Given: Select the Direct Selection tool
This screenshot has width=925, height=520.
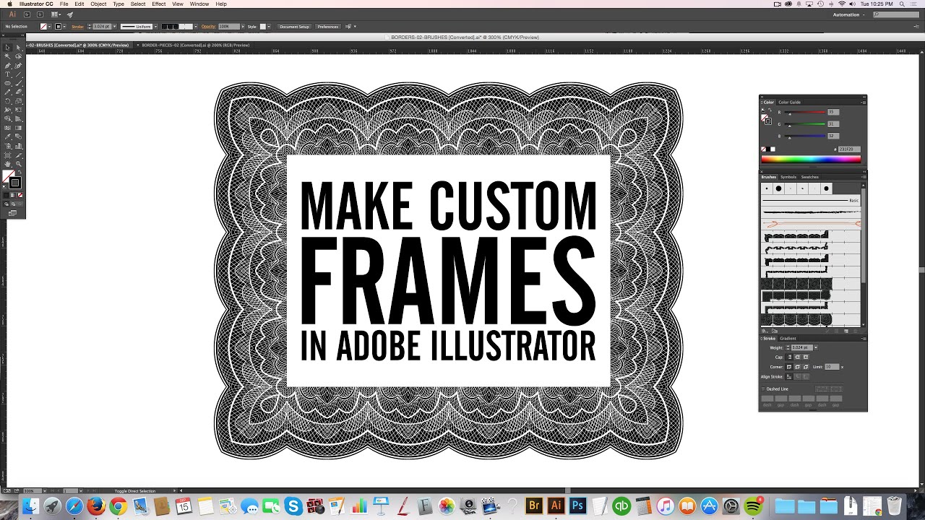Looking at the screenshot, I should 17,48.
